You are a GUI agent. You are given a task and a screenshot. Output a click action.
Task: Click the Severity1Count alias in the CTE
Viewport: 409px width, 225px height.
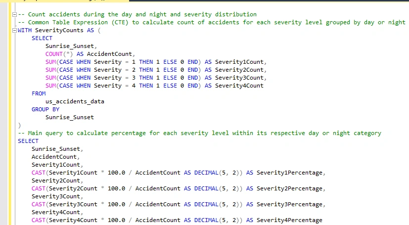(x=239, y=62)
